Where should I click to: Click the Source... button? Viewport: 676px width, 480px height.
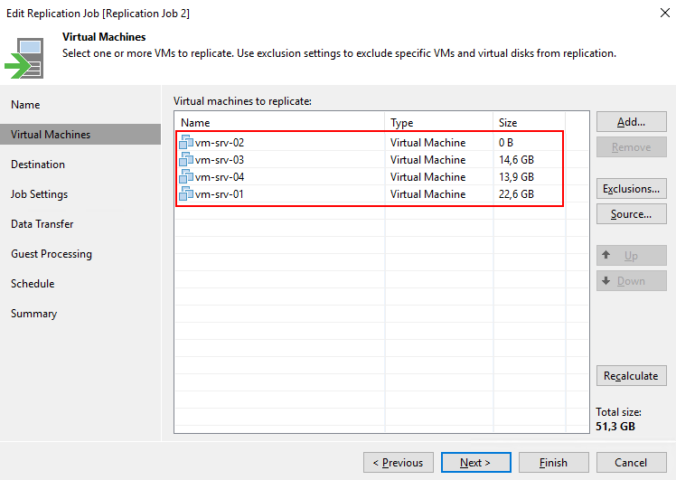tap(631, 214)
